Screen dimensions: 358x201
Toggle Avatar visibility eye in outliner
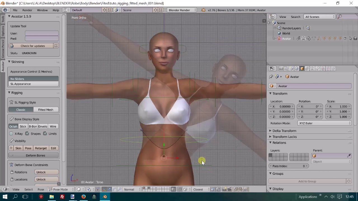point(345,39)
